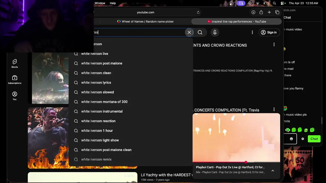Screen dimensions: 326x183
Task: Choose suggestion 'white iverson light show'
Action: (x=130, y=140)
